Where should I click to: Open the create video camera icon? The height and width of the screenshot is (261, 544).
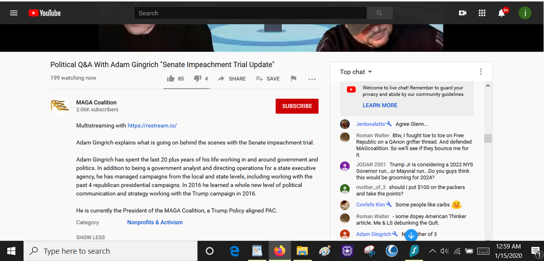[x=462, y=13]
